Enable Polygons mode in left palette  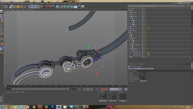[2, 34]
